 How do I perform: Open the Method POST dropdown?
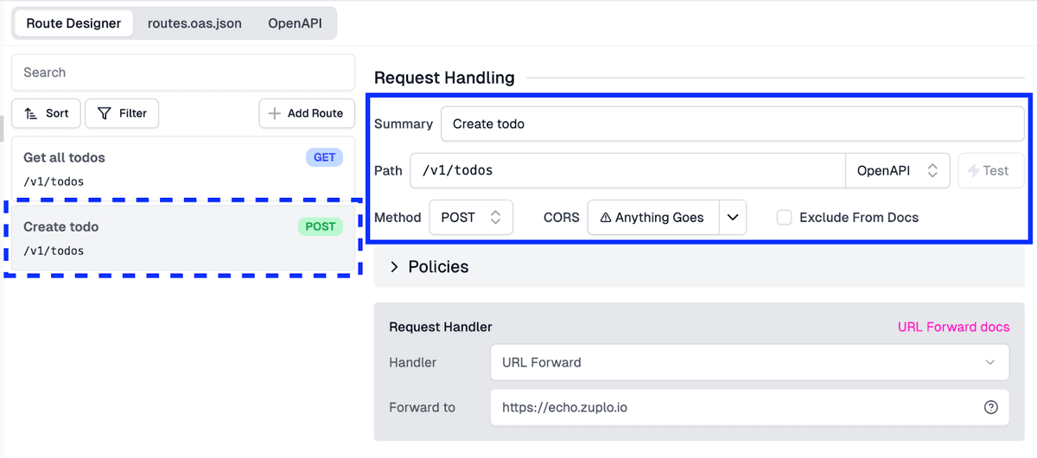click(x=471, y=218)
